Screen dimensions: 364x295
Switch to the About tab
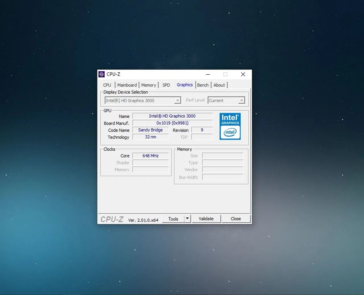pos(219,85)
